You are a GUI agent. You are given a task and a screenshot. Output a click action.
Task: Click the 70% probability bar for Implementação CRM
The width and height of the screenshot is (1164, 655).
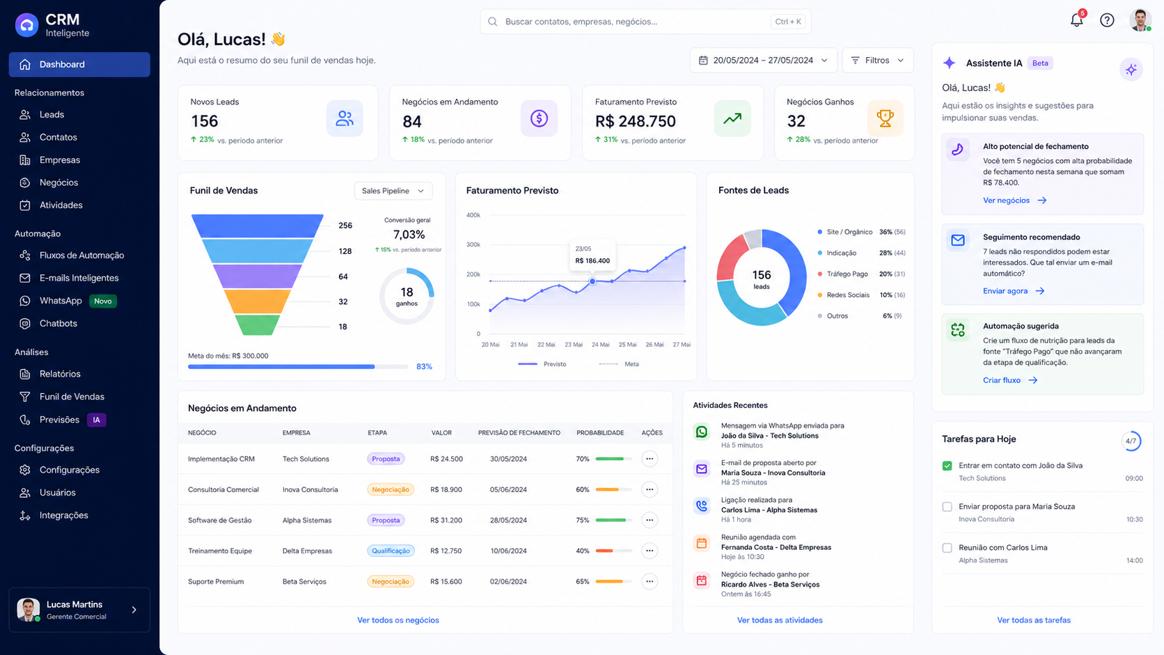(x=613, y=459)
